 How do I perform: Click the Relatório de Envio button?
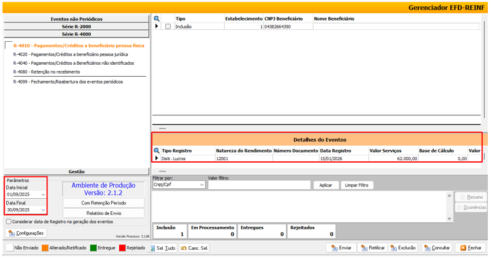pyautogui.click(x=104, y=213)
